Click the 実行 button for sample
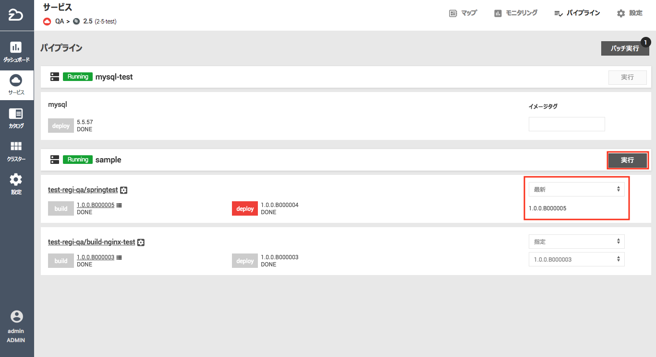Viewport: 656px width, 357px height. [x=627, y=160]
